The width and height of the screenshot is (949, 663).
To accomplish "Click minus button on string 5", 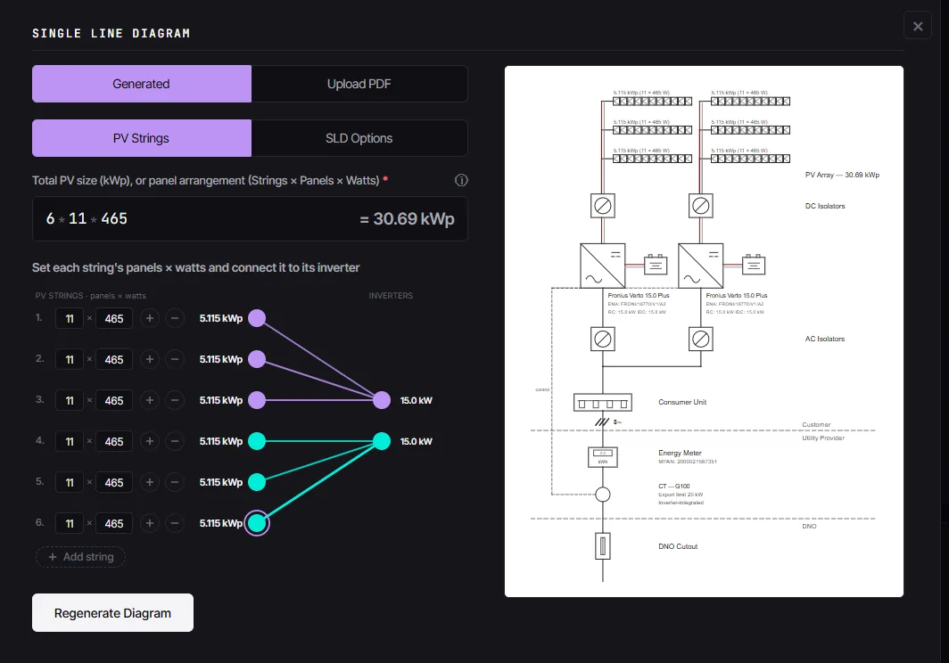I will [175, 483].
